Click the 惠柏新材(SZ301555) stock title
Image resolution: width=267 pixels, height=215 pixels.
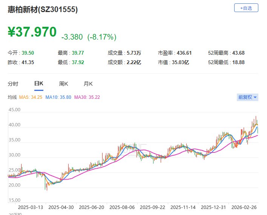point(43,10)
